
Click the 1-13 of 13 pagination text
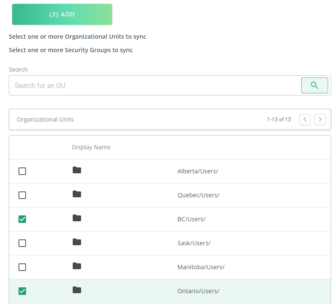click(x=279, y=119)
